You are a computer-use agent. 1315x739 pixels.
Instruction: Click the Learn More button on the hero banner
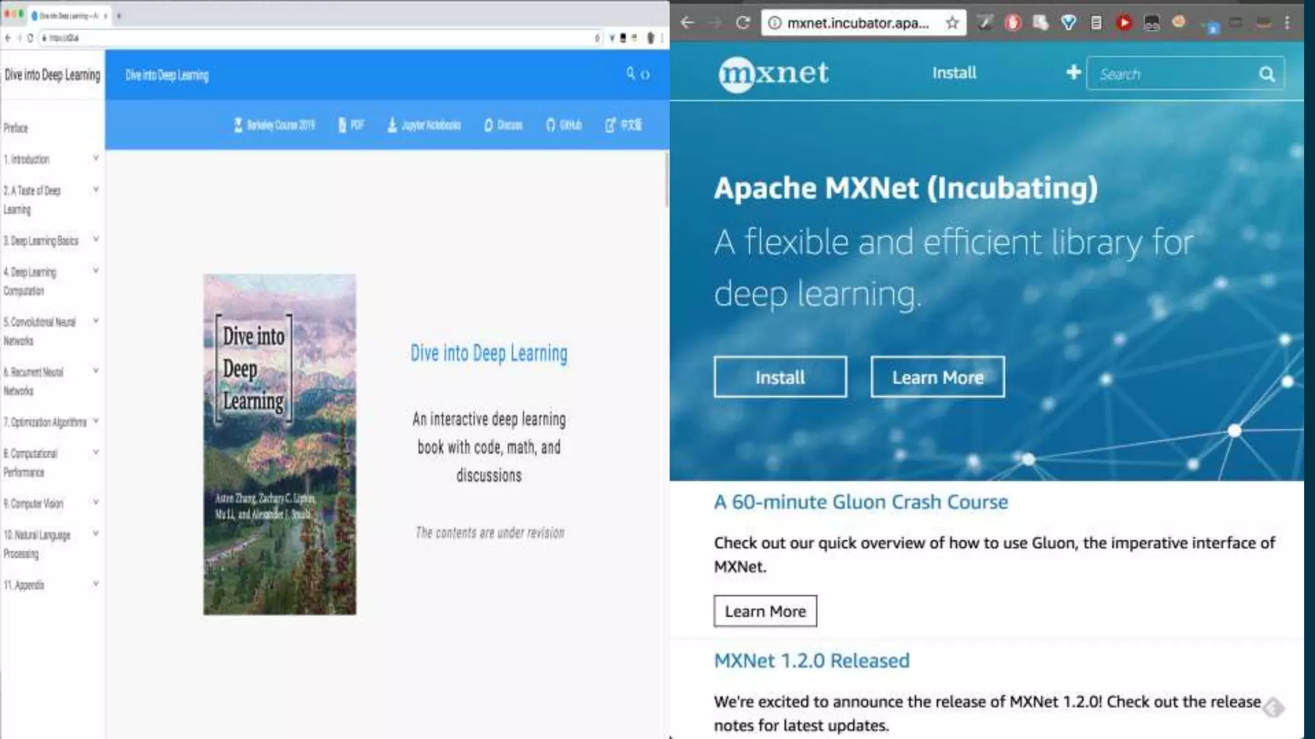pos(937,377)
